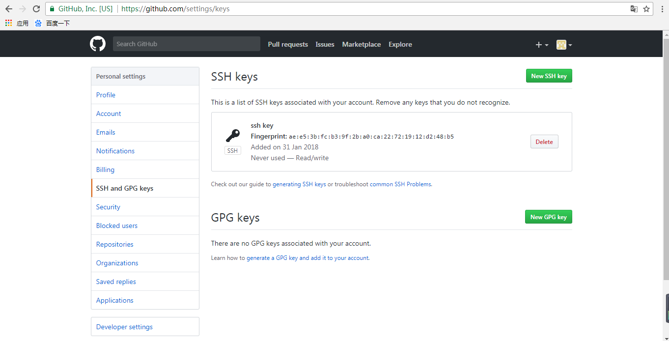Open the generate a GPG key link
Screen dimensions: 669x341
pos(307,258)
